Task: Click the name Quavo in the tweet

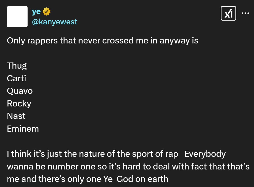Action: (20, 91)
